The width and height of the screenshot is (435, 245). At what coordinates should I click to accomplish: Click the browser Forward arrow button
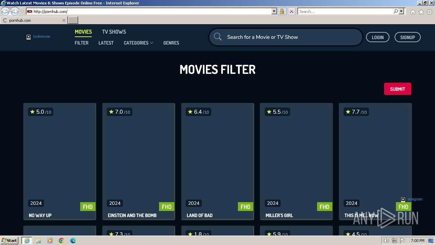click(x=15, y=12)
